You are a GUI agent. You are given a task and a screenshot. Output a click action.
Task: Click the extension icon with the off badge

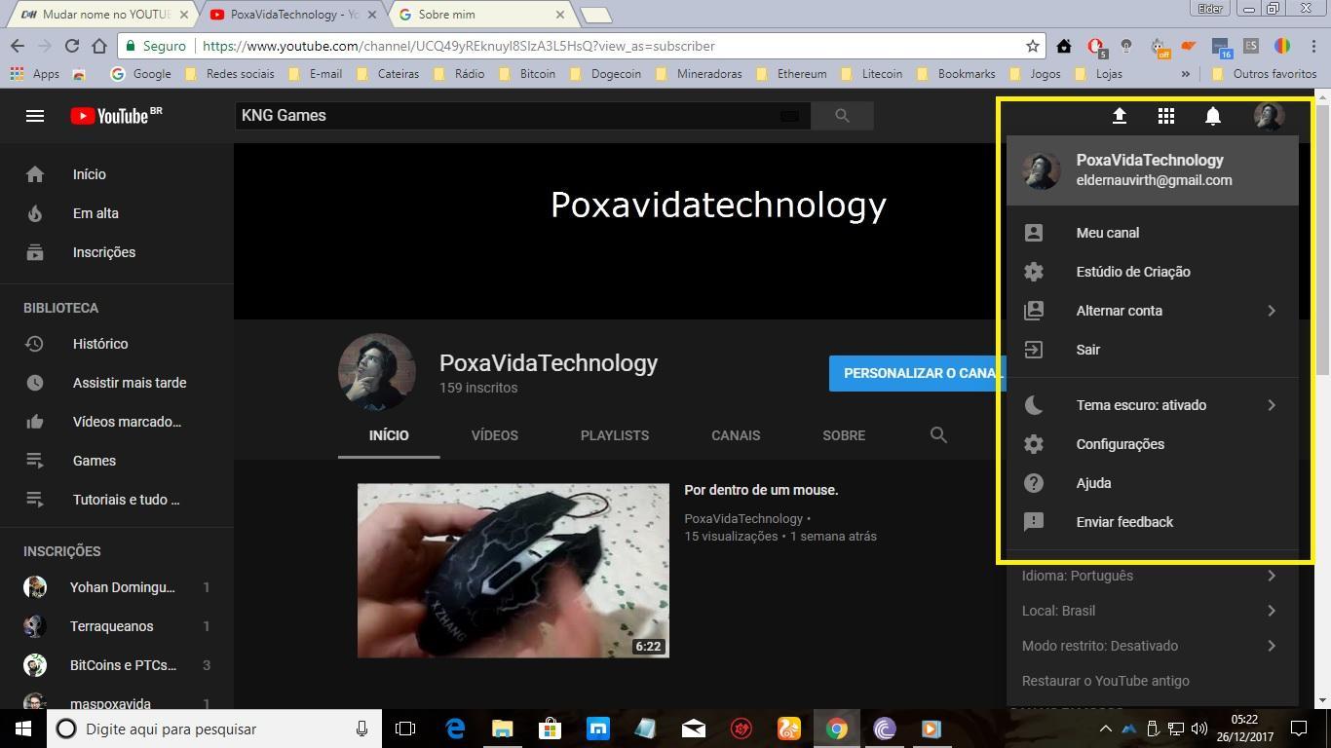point(1158,46)
